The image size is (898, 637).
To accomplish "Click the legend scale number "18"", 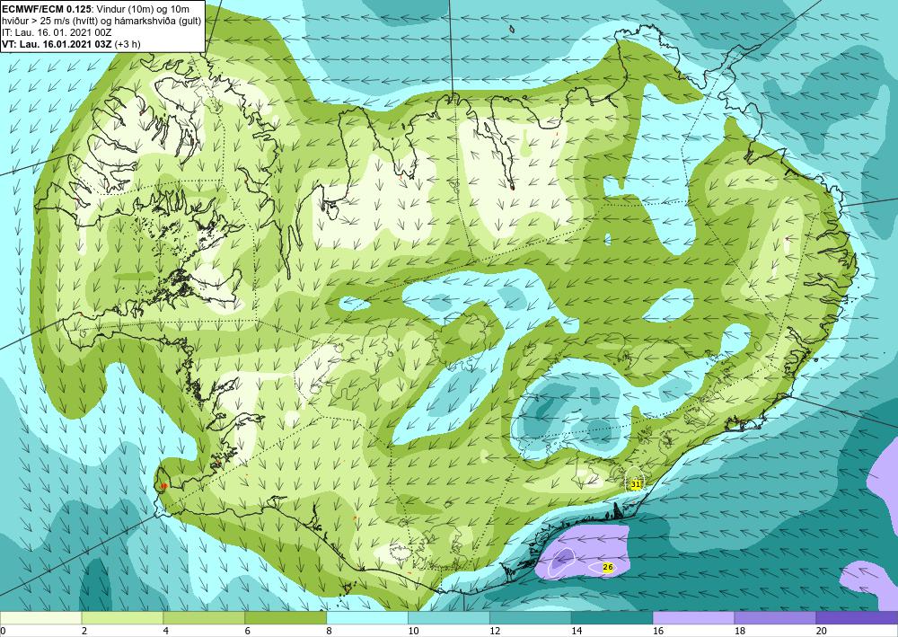I will click(x=740, y=631).
